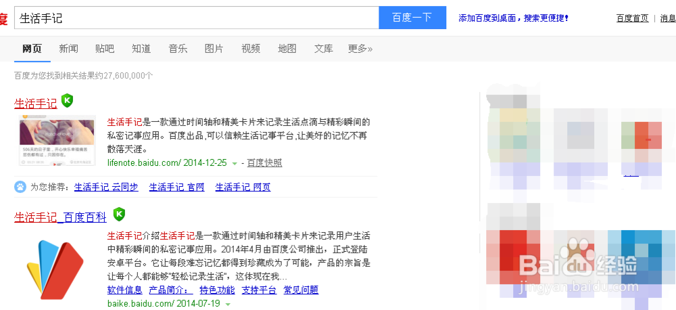The height and width of the screenshot is (310, 676).
Task: Expand the dropdown arrow after lifenote.baidu.com date
Action: [235, 164]
